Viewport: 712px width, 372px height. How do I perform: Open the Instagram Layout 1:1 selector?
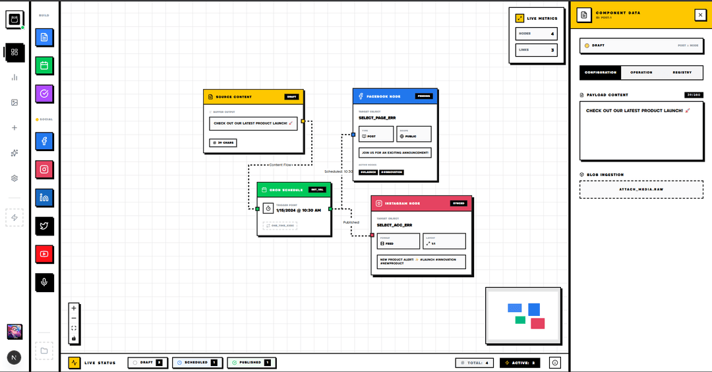click(x=444, y=241)
